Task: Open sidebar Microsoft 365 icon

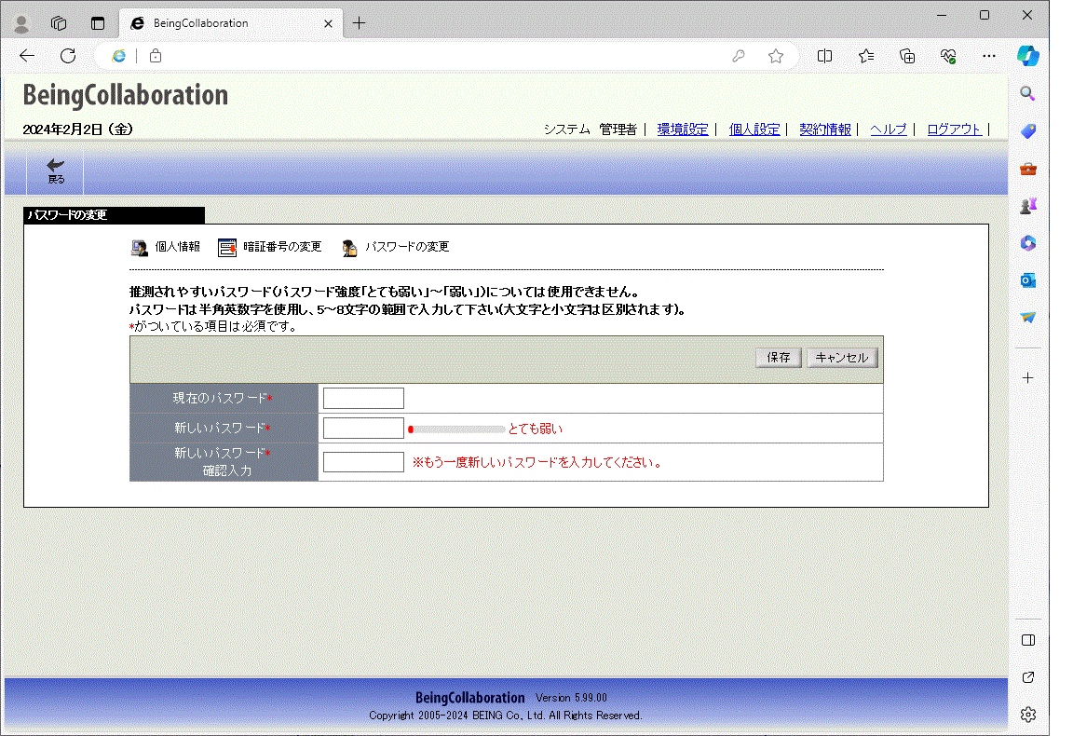Action: pyautogui.click(x=1028, y=243)
